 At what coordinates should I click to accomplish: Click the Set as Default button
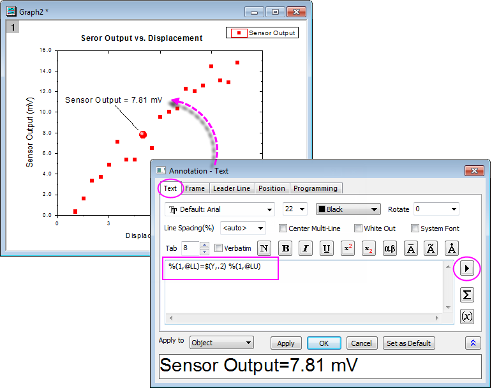(409, 343)
